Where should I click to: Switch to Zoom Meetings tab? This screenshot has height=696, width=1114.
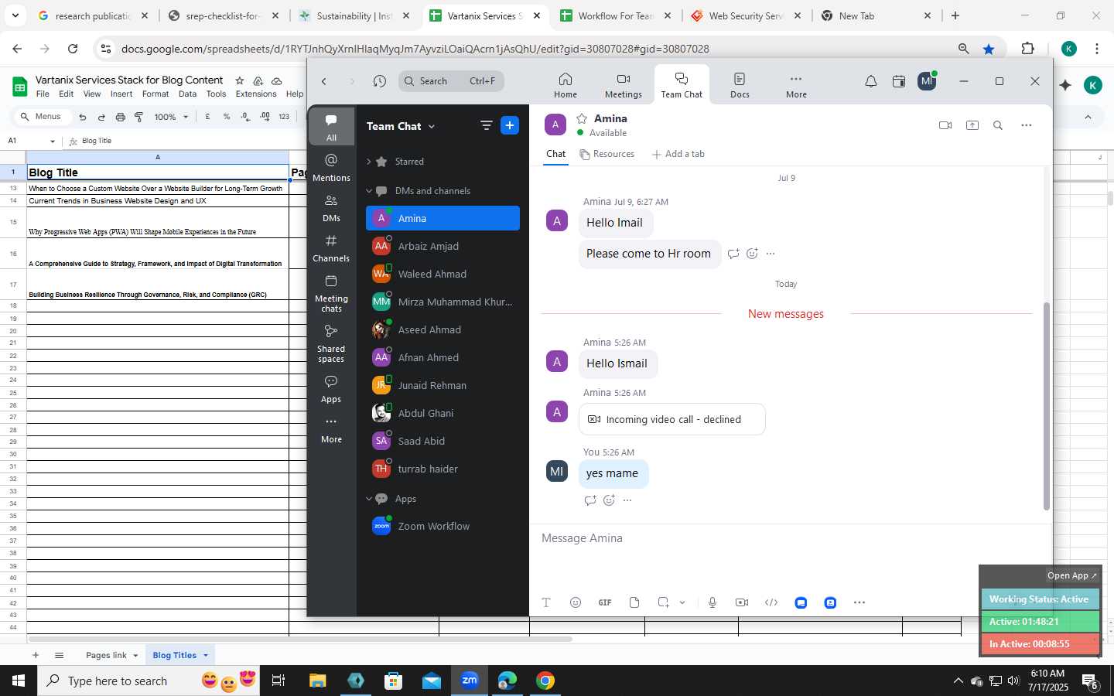pos(623,85)
